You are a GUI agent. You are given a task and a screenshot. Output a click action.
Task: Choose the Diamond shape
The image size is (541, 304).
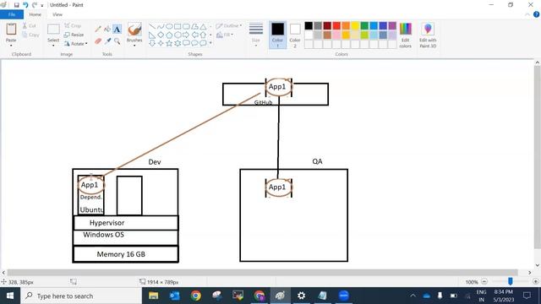pos(161,35)
